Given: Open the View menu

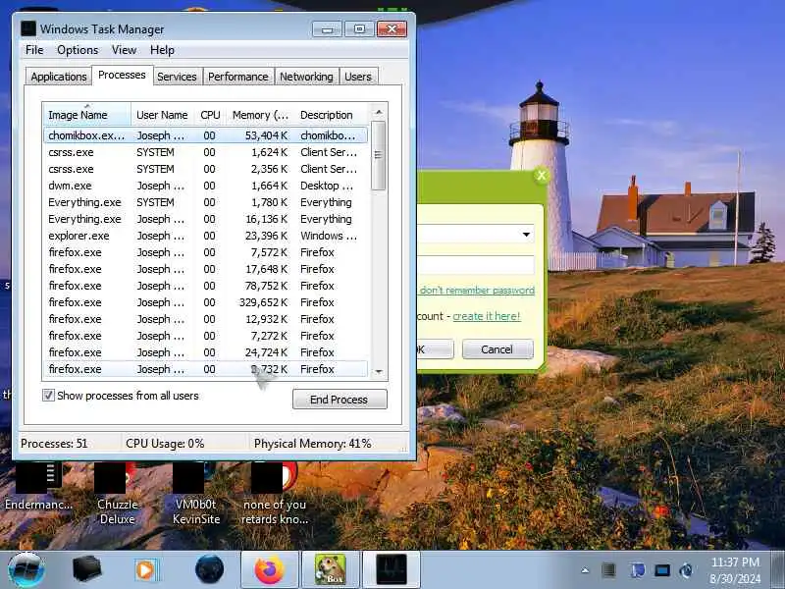Looking at the screenshot, I should click(125, 50).
